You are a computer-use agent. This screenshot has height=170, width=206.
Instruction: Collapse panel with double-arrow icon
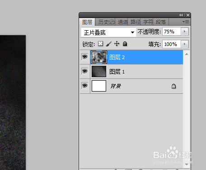click(181, 15)
